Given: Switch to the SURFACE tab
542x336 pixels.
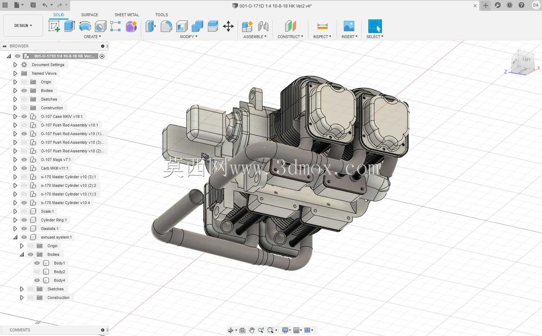Looking at the screenshot, I should pos(90,15).
